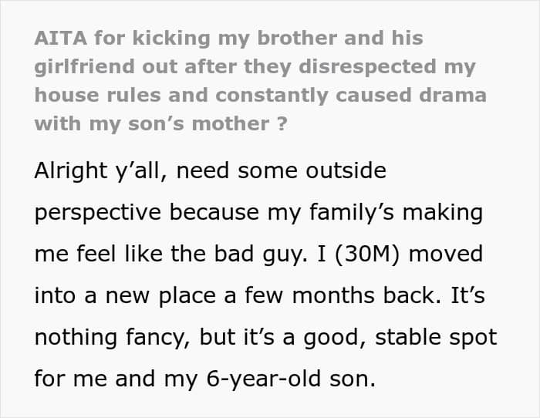Click the "(30M)" age marker

(x=367, y=254)
